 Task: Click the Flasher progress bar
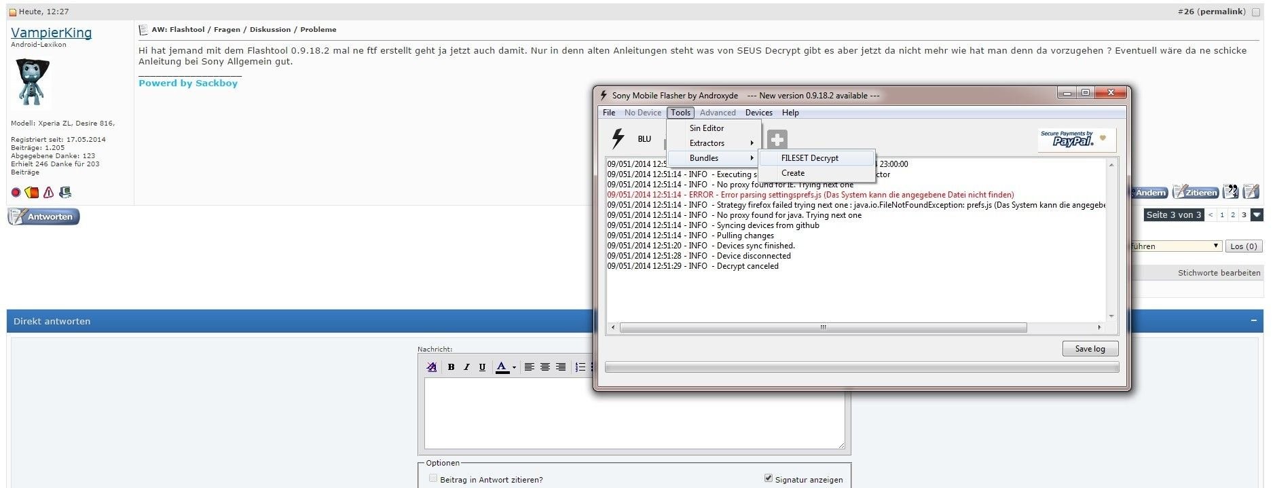862,367
